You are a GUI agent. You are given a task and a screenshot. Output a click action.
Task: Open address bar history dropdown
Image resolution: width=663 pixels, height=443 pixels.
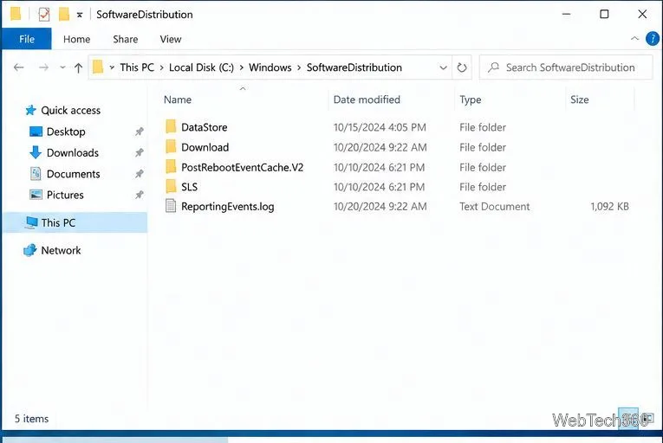[443, 67]
